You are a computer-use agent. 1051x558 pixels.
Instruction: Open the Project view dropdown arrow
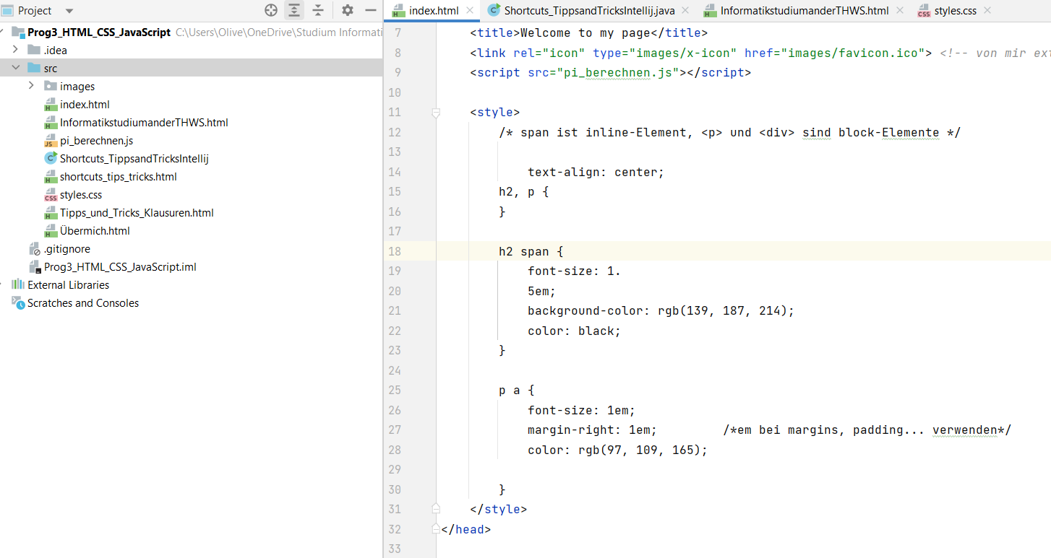(x=69, y=10)
